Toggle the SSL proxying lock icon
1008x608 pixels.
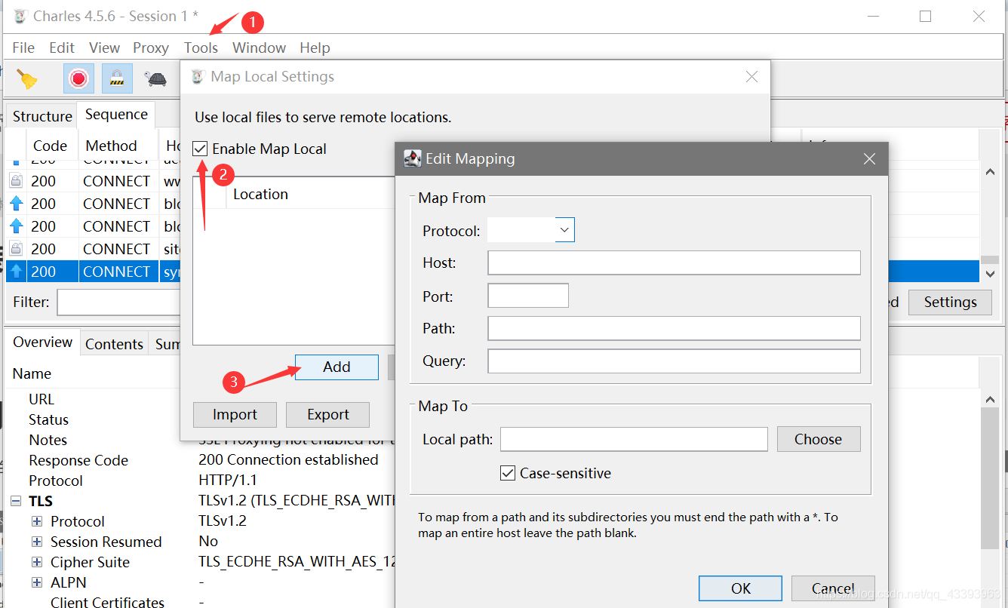[117, 78]
